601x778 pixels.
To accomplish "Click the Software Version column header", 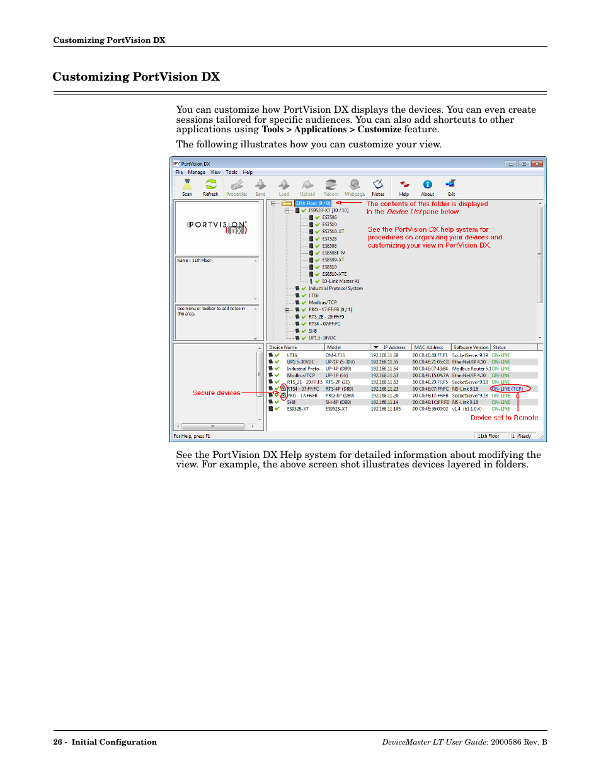I will click(471, 347).
